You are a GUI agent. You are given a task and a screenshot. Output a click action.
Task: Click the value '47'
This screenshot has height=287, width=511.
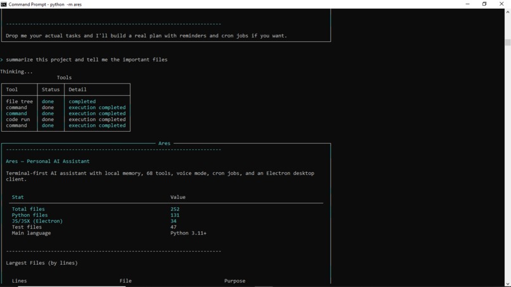[173, 227]
